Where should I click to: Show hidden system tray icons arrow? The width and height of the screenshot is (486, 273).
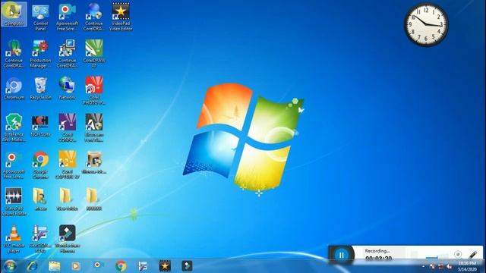tap(424, 266)
